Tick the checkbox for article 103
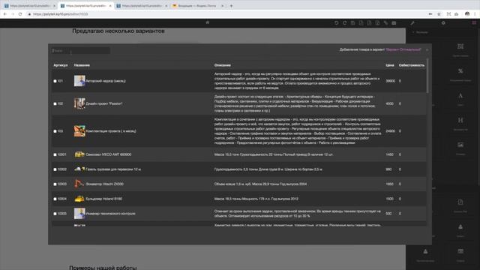Viewport: 480px width, 270px height. (55, 131)
